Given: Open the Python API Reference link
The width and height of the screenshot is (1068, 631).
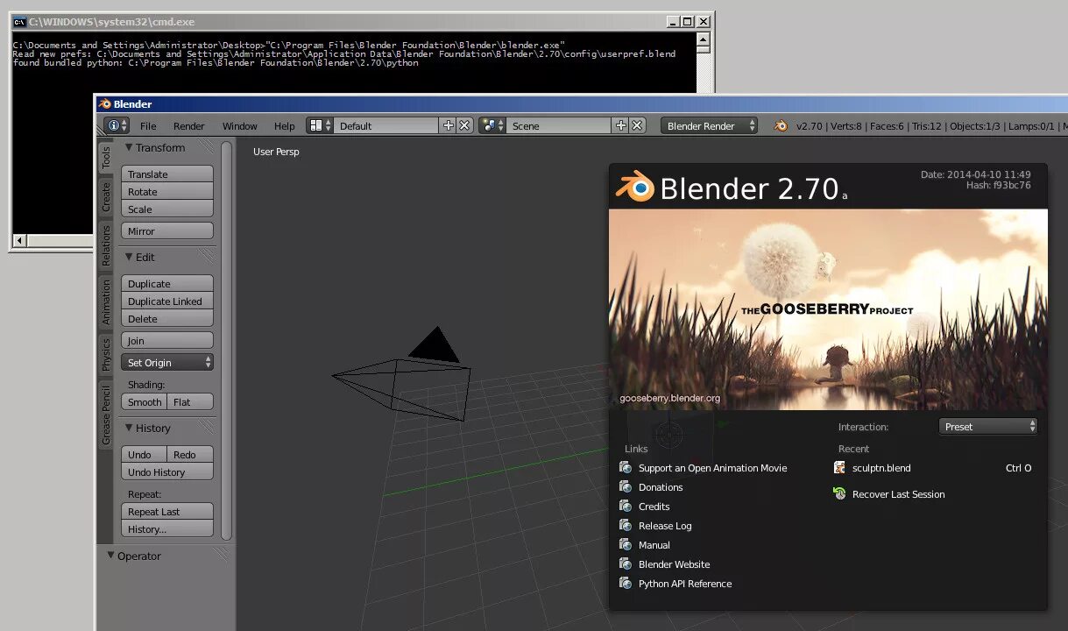Looking at the screenshot, I should 685,584.
